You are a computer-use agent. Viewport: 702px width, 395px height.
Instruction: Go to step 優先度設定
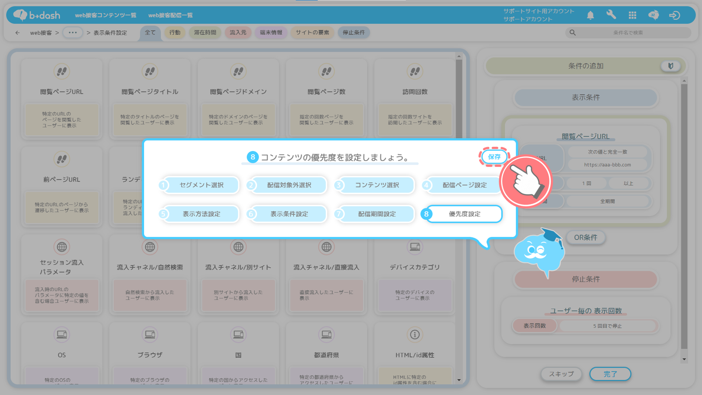pos(464,214)
